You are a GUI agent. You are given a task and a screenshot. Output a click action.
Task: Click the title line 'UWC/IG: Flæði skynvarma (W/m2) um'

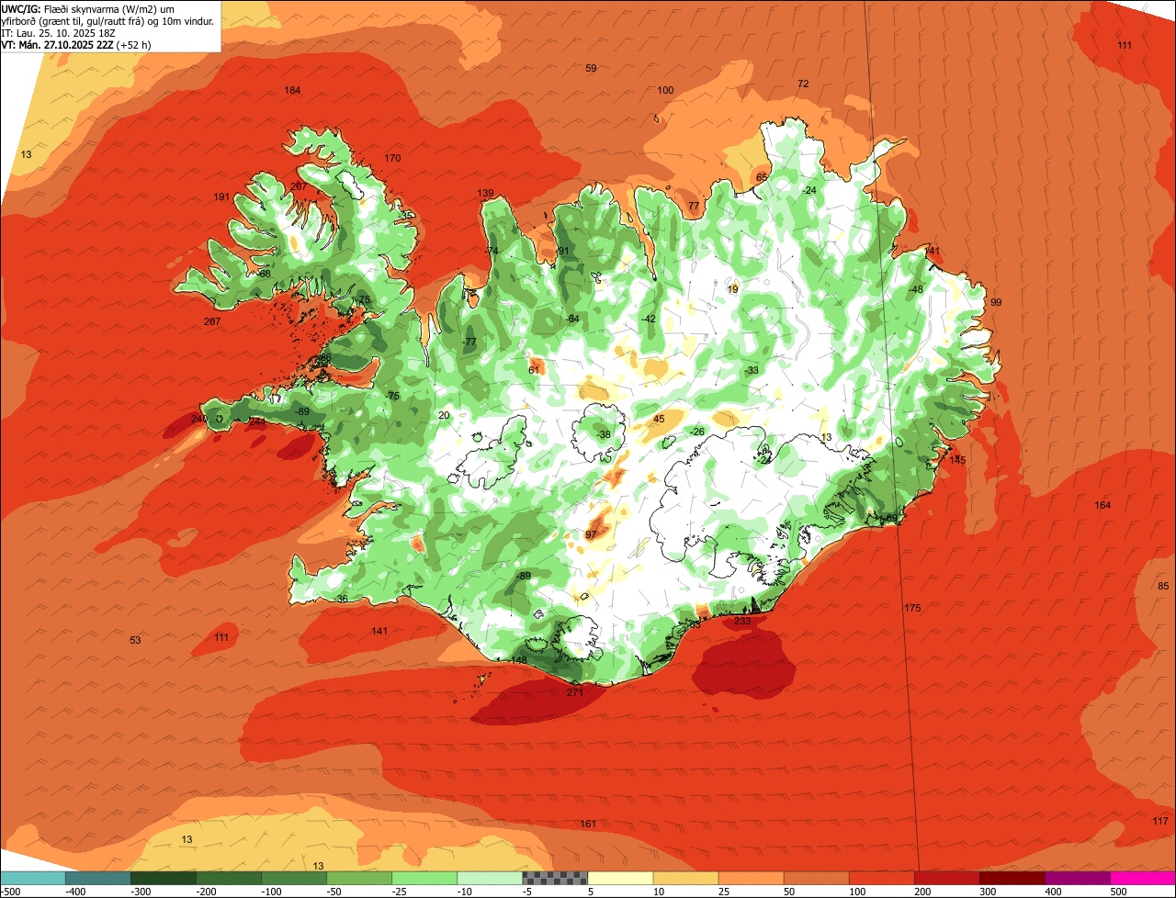pyautogui.click(x=88, y=8)
